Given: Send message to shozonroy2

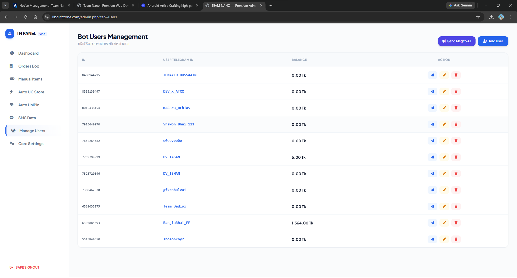Looking at the screenshot, I should point(432,239).
